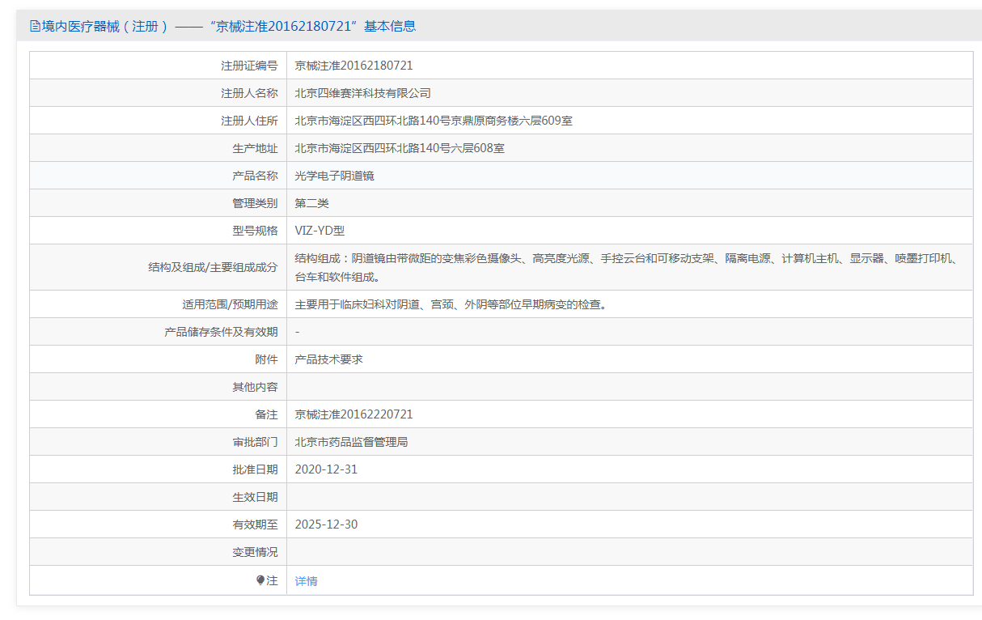Viewport: 982px width, 620px height.
Task: Select product name 光学电子阴道镜
Action: (x=334, y=176)
